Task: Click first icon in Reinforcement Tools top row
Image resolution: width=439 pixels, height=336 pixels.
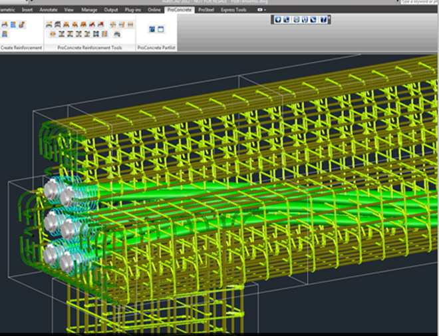Action: [49, 25]
